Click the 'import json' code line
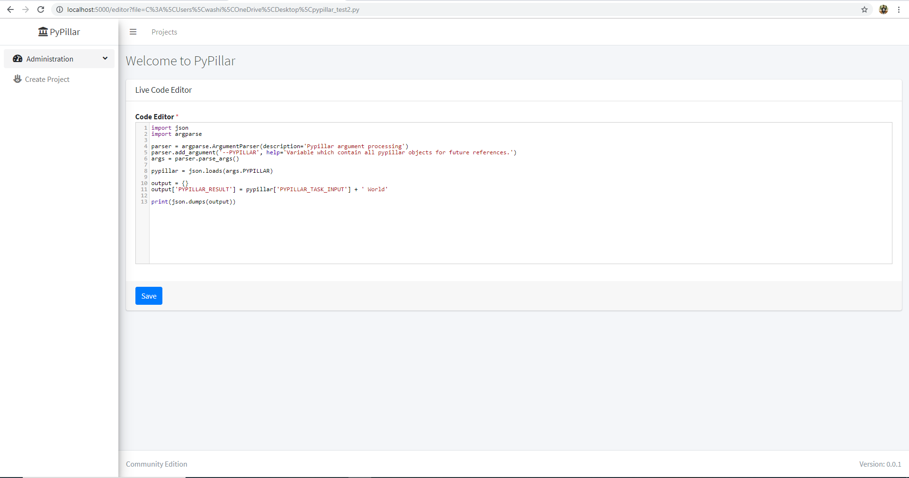 coord(170,128)
